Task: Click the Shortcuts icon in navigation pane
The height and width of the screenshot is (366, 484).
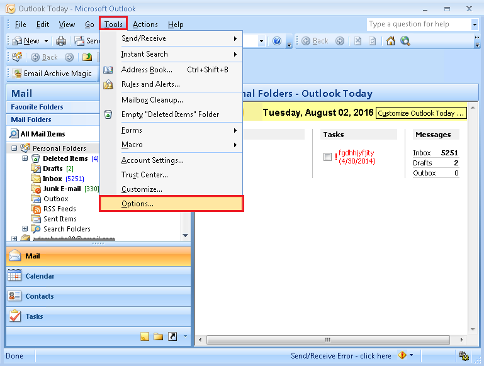Action: 172,336
